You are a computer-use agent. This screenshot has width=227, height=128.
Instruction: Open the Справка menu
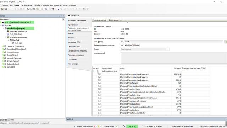72,5
